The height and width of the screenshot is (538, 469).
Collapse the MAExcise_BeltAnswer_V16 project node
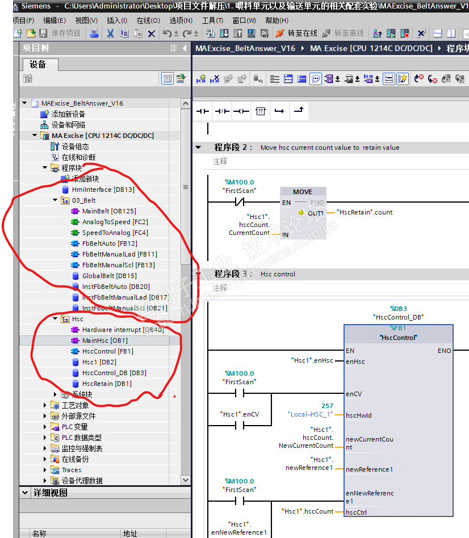24,103
